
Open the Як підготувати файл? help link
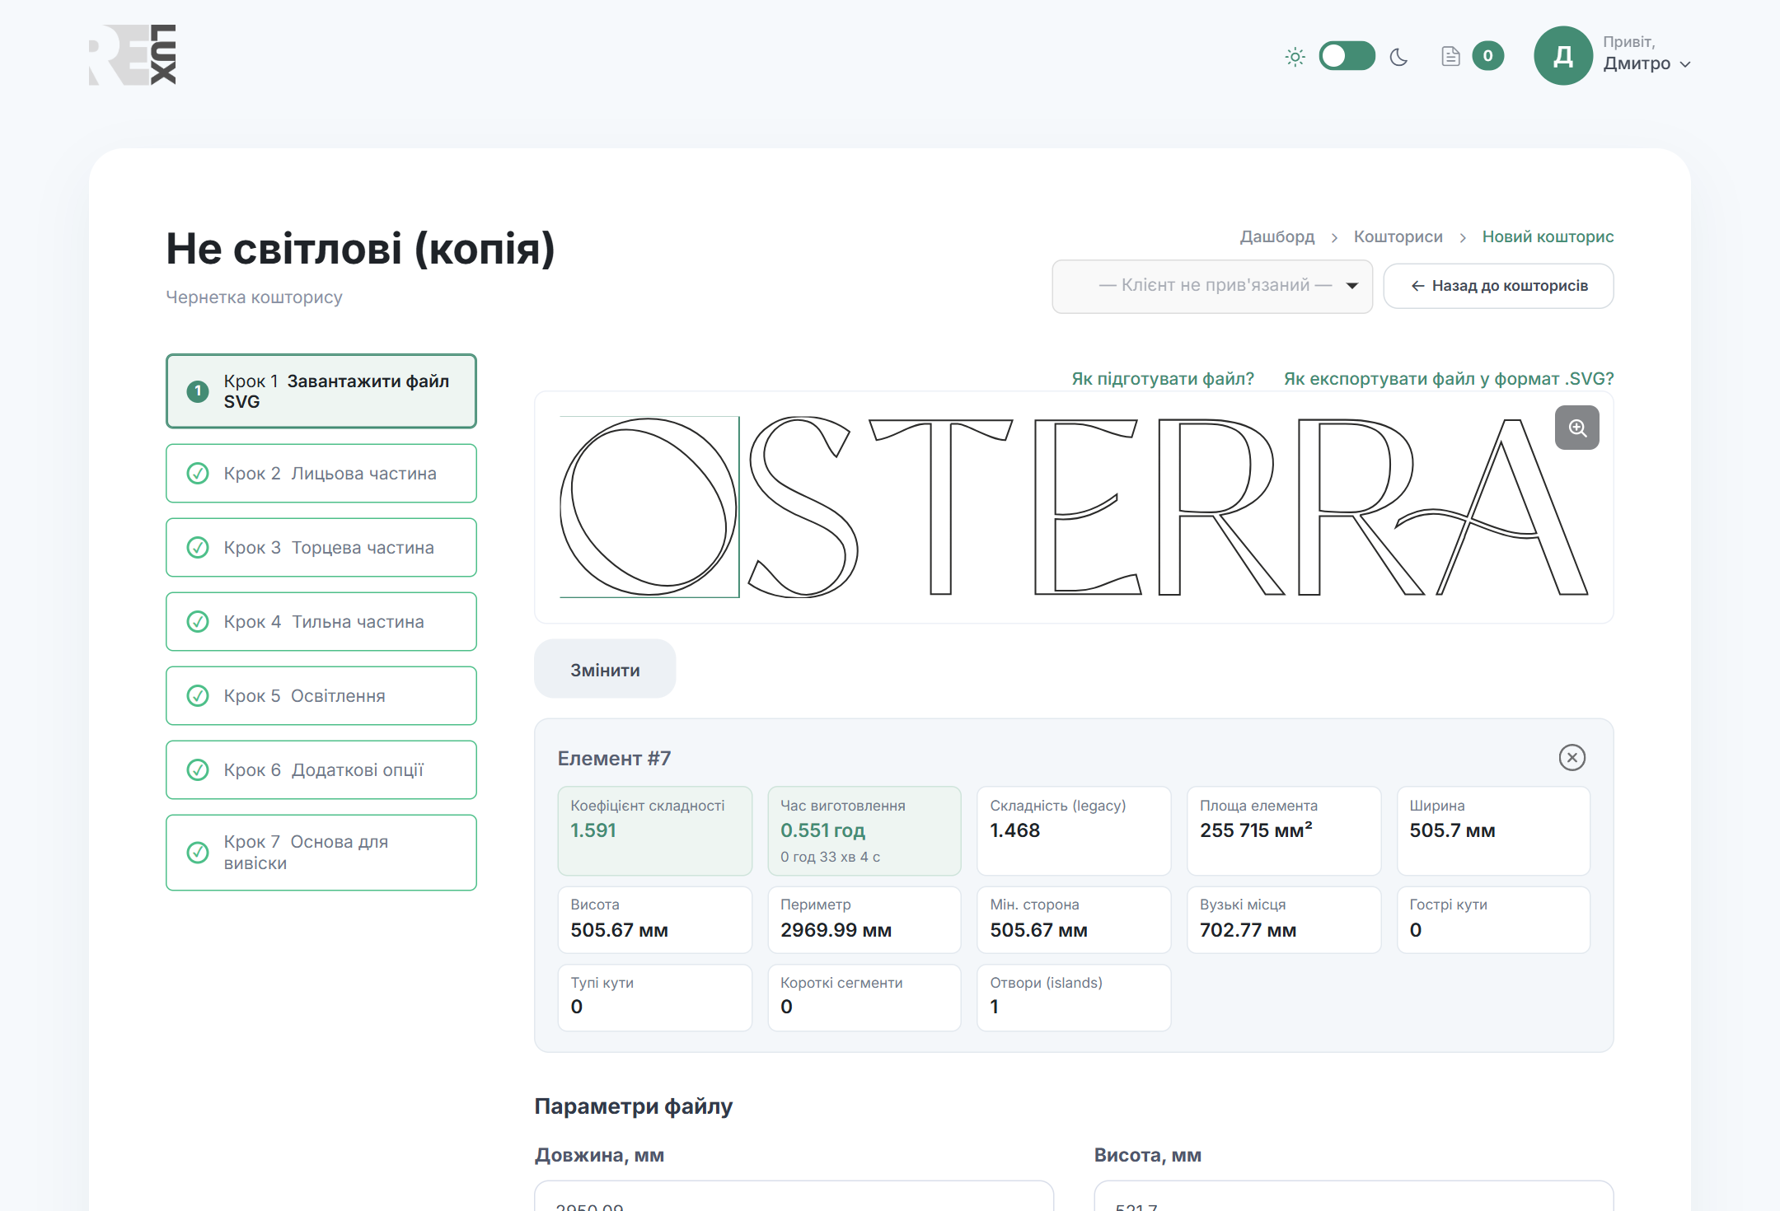1163,378
